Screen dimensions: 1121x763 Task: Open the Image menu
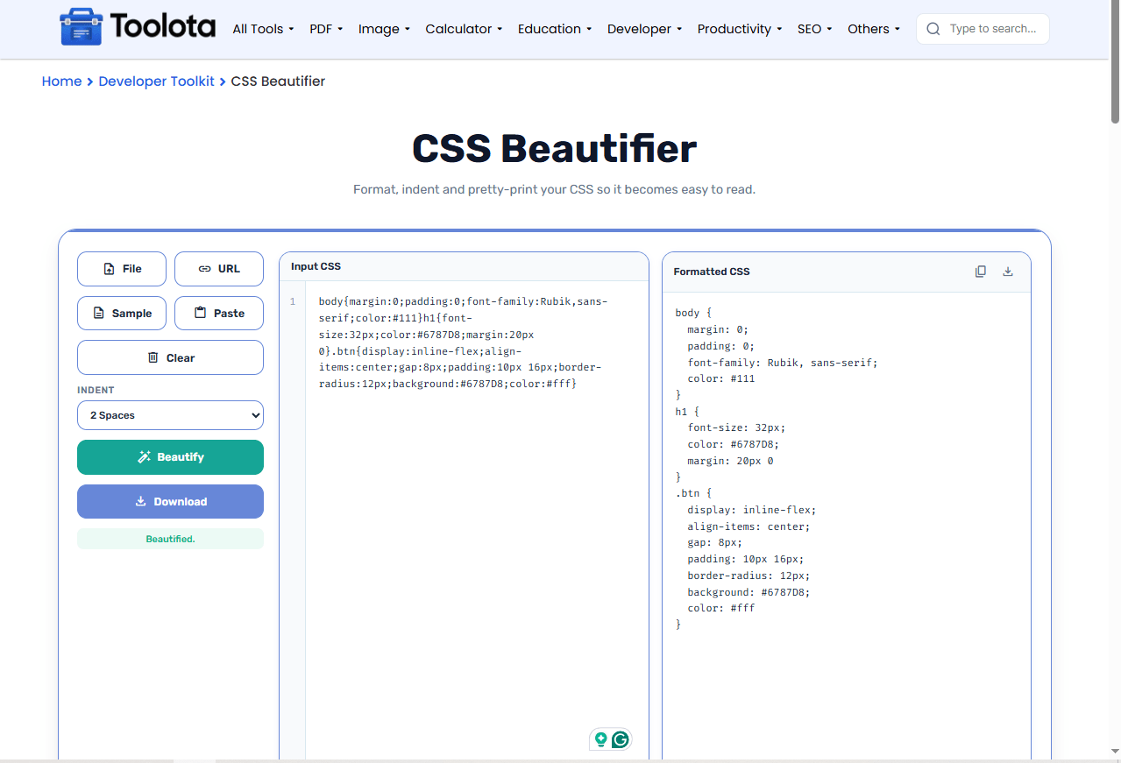coord(384,29)
